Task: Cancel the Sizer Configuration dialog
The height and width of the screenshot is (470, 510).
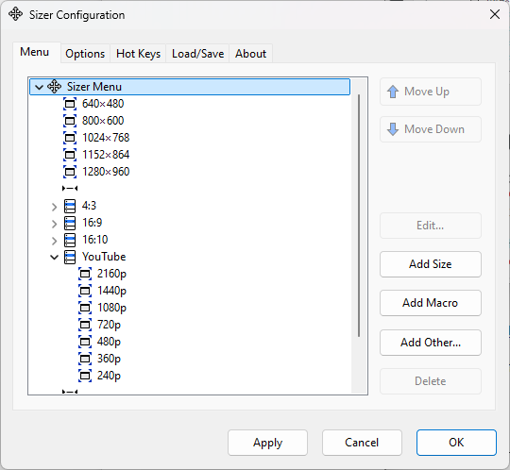Action: pyautogui.click(x=362, y=443)
